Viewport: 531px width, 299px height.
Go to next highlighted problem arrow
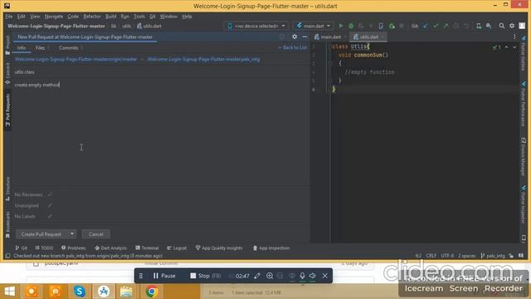click(514, 47)
